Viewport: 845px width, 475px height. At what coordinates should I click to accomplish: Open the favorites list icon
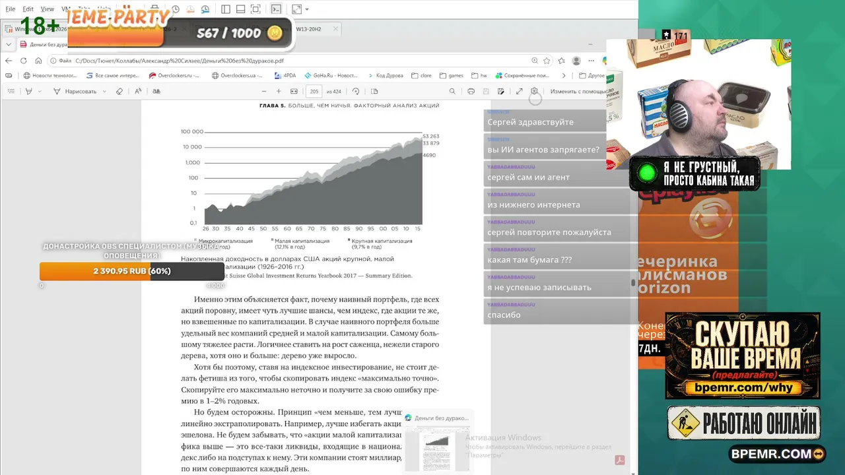(x=561, y=61)
